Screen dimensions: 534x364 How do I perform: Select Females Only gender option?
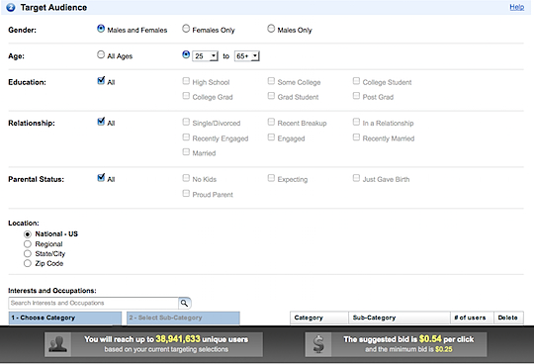(186, 29)
